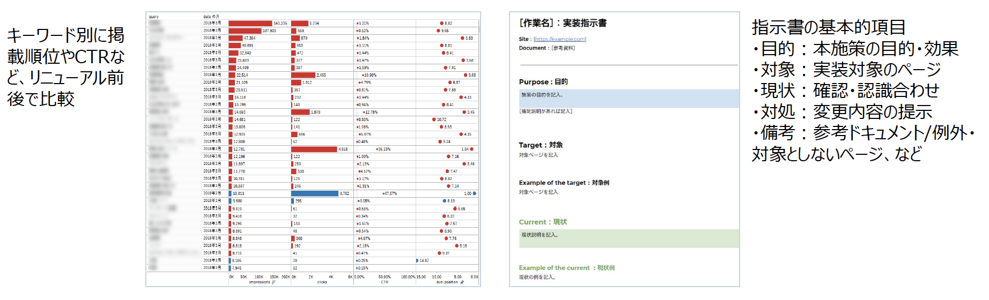989x300 pixels.
Task: Click the impressions axis label
Action: [260, 282]
